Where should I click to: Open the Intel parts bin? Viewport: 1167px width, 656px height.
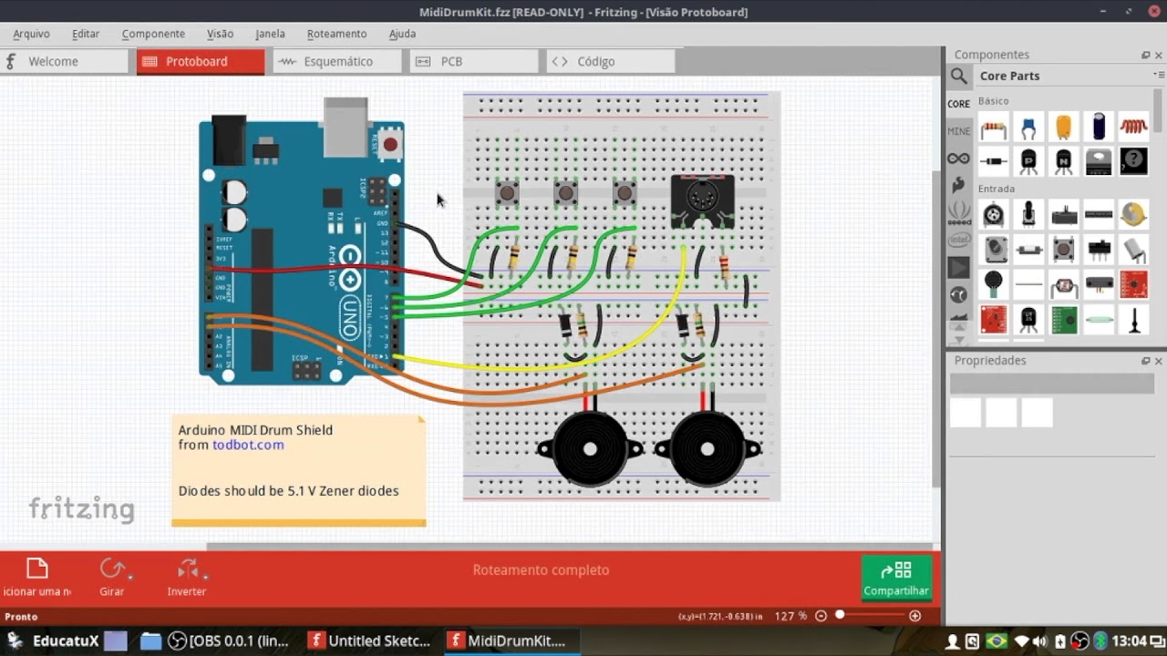(959, 241)
